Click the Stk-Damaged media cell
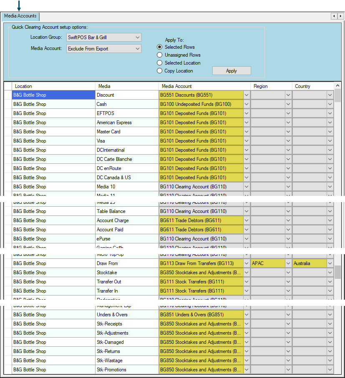The height and width of the screenshot is (378, 345). coord(127,342)
